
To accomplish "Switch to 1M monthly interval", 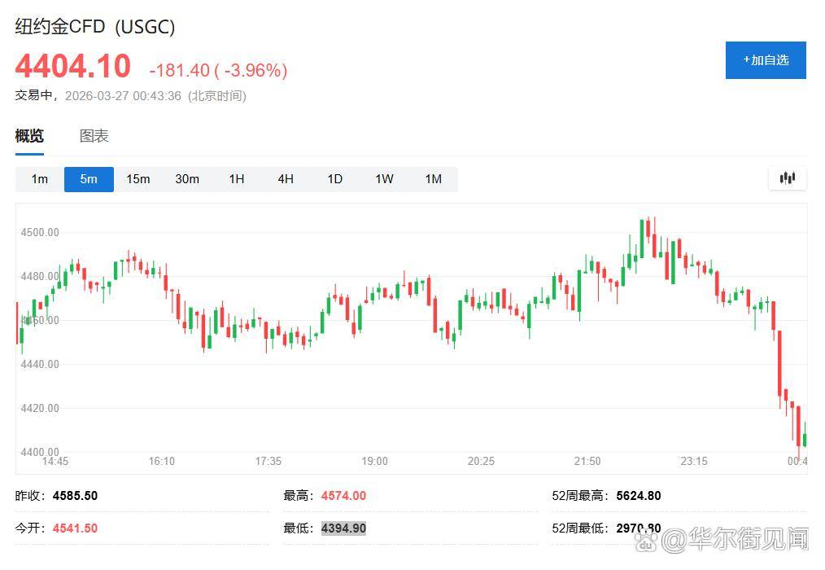I will pyautogui.click(x=433, y=179).
